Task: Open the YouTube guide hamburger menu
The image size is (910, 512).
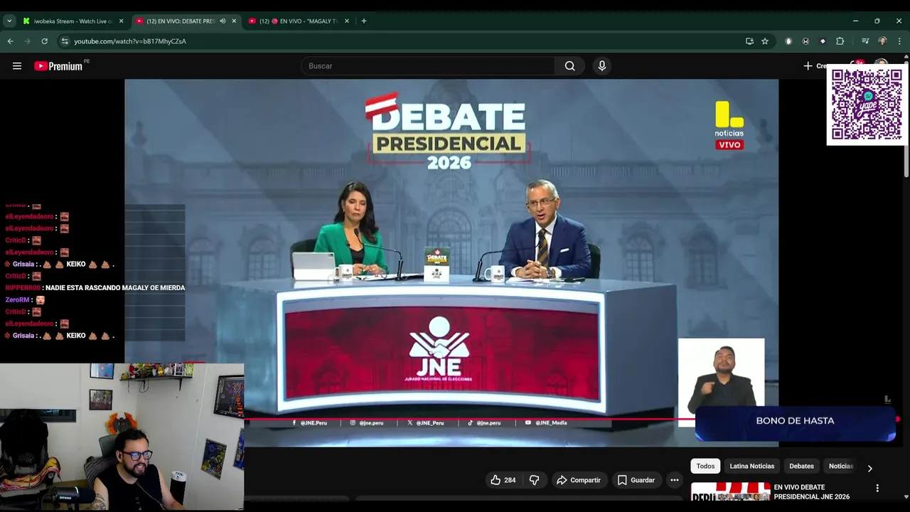Action: click(17, 66)
